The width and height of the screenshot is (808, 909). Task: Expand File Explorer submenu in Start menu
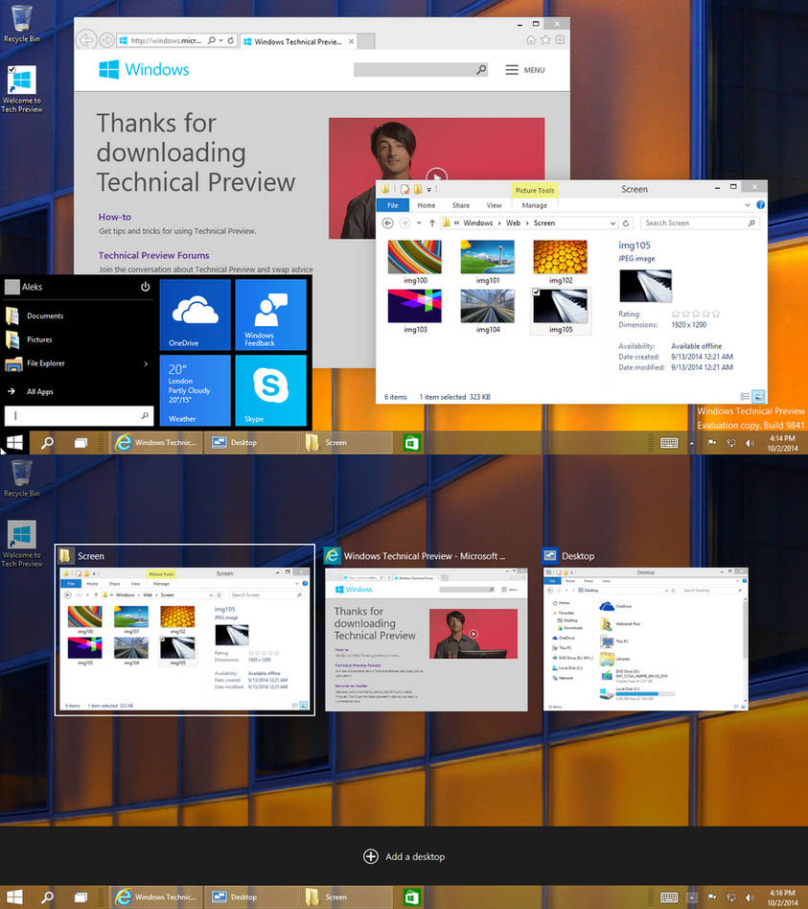[146, 363]
